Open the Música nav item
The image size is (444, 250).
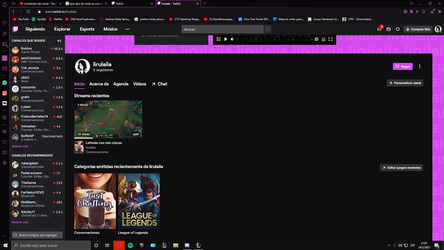point(110,29)
